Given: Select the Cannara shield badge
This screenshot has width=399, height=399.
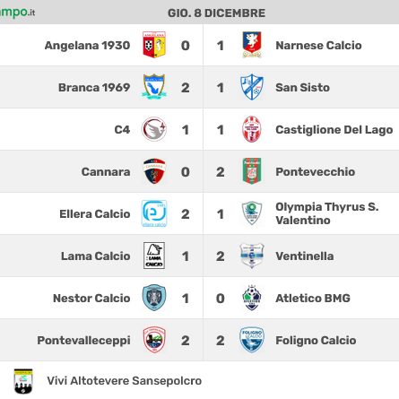Looking at the screenshot, I should click(x=154, y=171).
